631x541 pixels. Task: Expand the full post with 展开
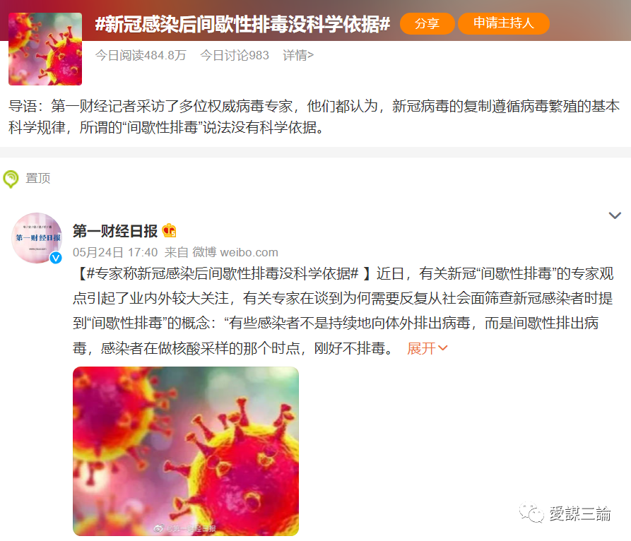(427, 348)
